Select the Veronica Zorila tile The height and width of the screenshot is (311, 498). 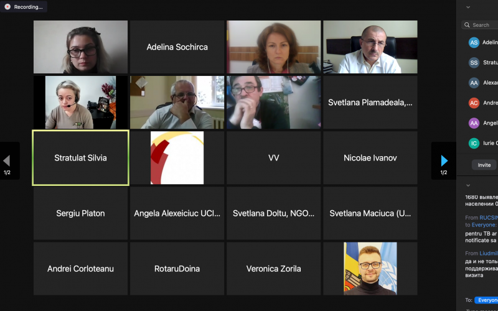click(x=274, y=269)
